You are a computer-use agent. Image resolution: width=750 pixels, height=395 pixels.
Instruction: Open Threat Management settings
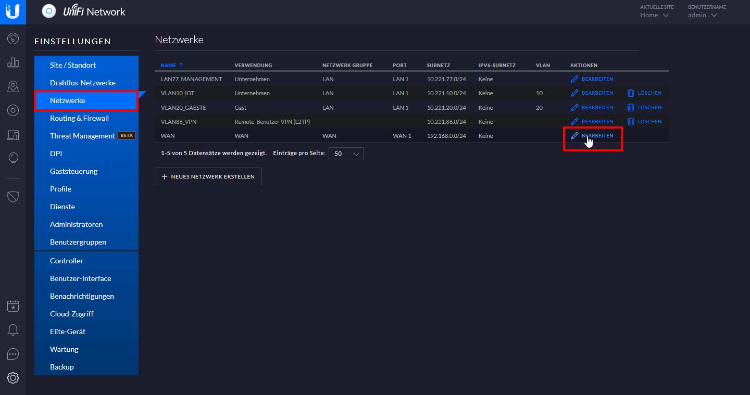86,136
